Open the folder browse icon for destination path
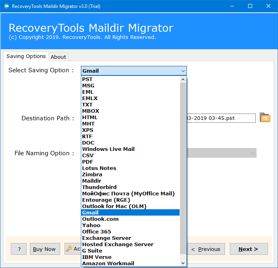The image size is (278, 268). pyautogui.click(x=265, y=118)
